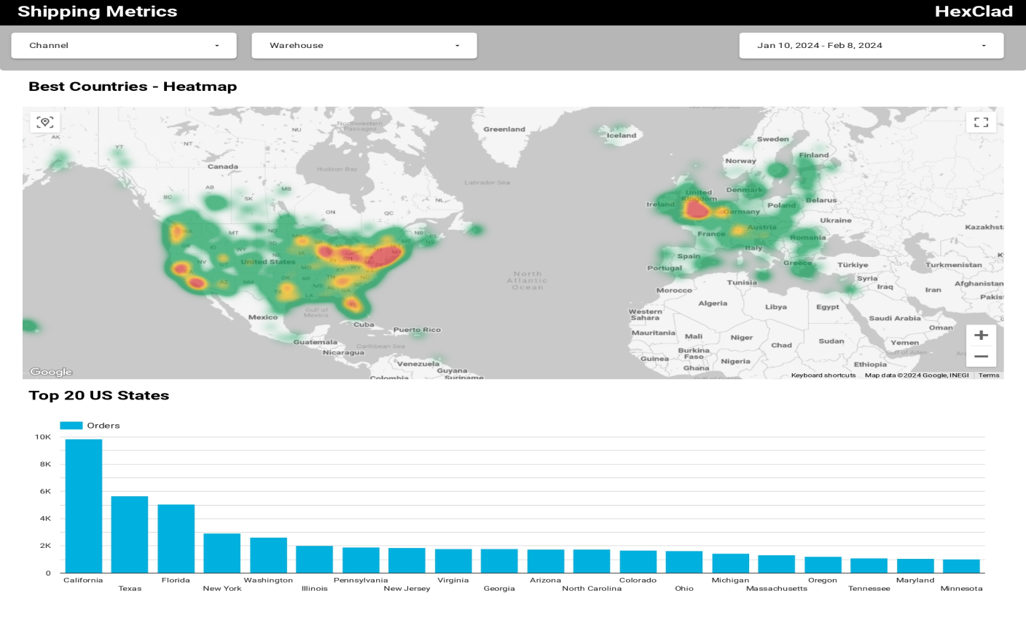This screenshot has width=1026, height=620.
Task: Click the heatmap hotspot over United Kingdom
Action: click(697, 210)
